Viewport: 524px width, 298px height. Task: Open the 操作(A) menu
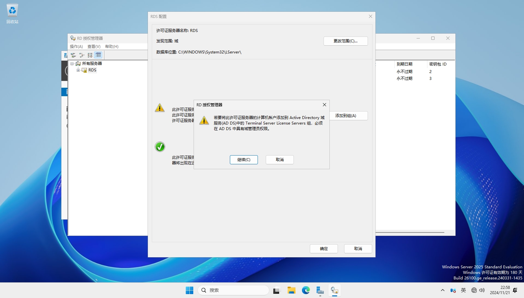[x=76, y=47]
